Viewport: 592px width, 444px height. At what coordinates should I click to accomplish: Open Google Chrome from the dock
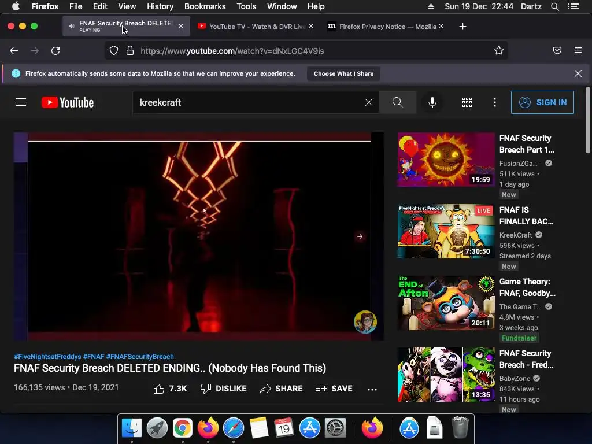pyautogui.click(x=182, y=428)
